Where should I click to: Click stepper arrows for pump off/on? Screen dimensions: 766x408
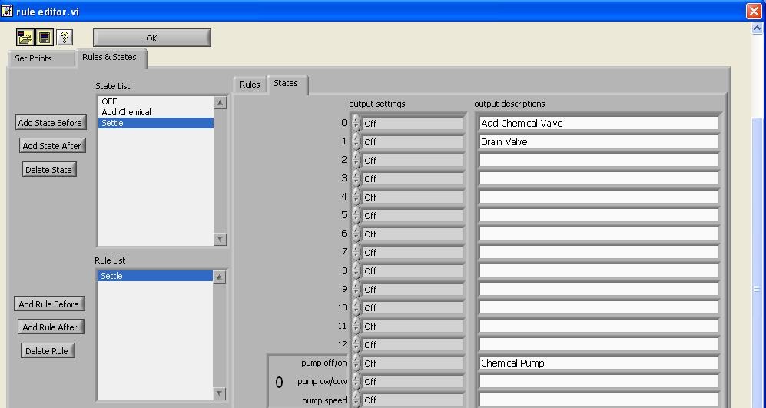point(356,363)
